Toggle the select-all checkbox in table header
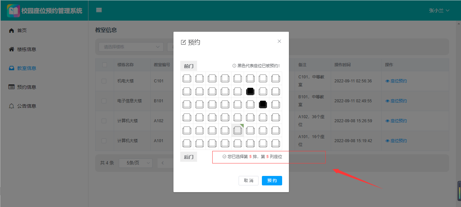This screenshot has height=207, width=461. [x=104, y=65]
